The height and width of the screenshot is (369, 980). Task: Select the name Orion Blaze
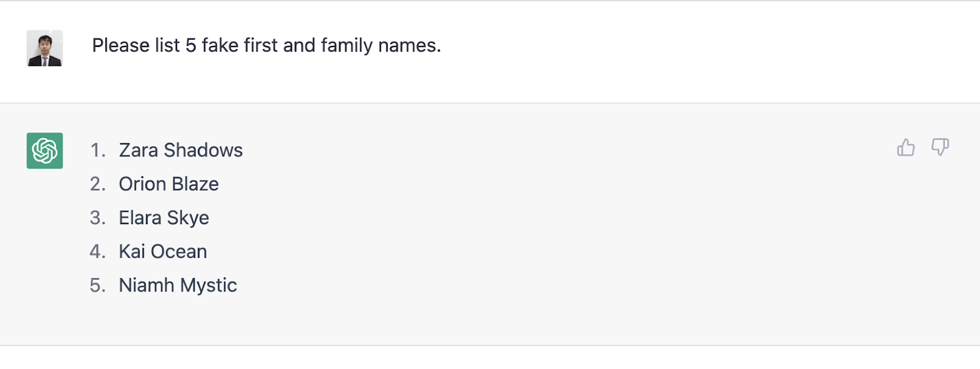(168, 184)
